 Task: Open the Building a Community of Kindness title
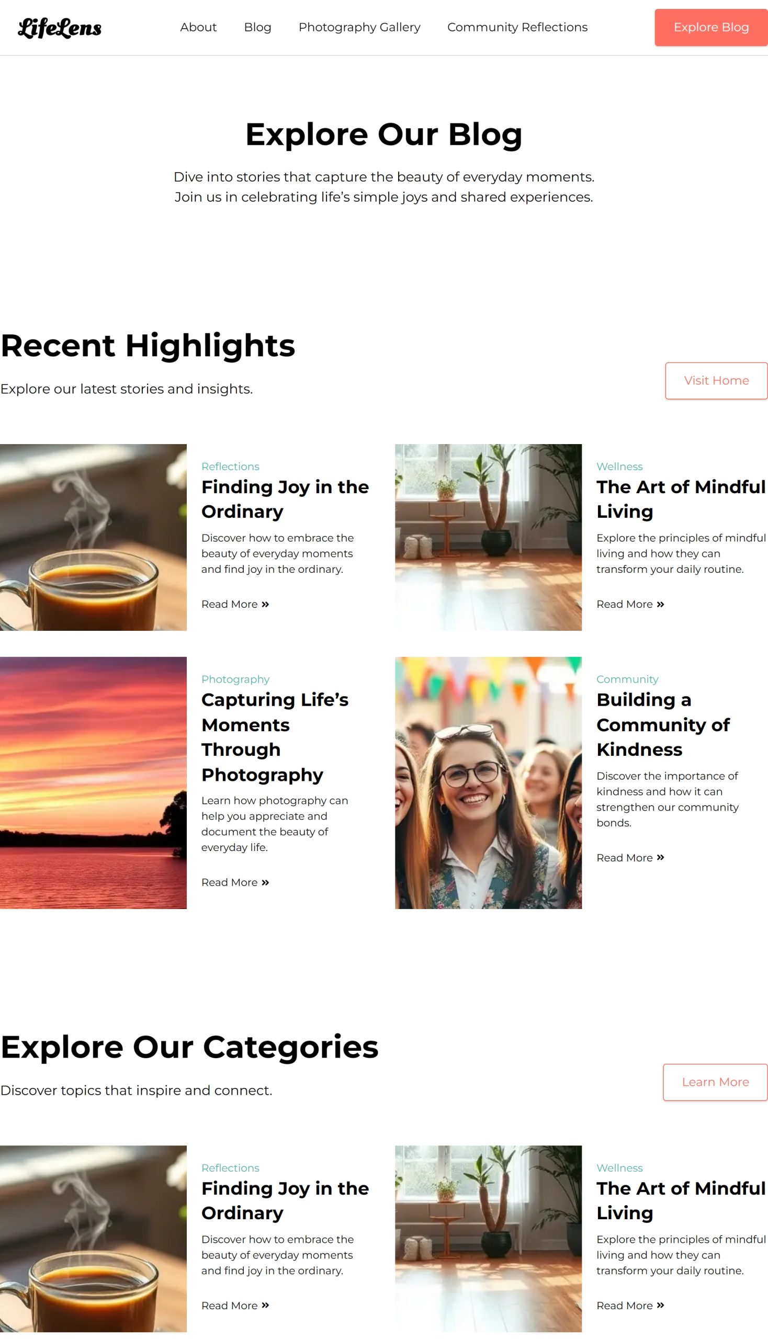point(662,724)
